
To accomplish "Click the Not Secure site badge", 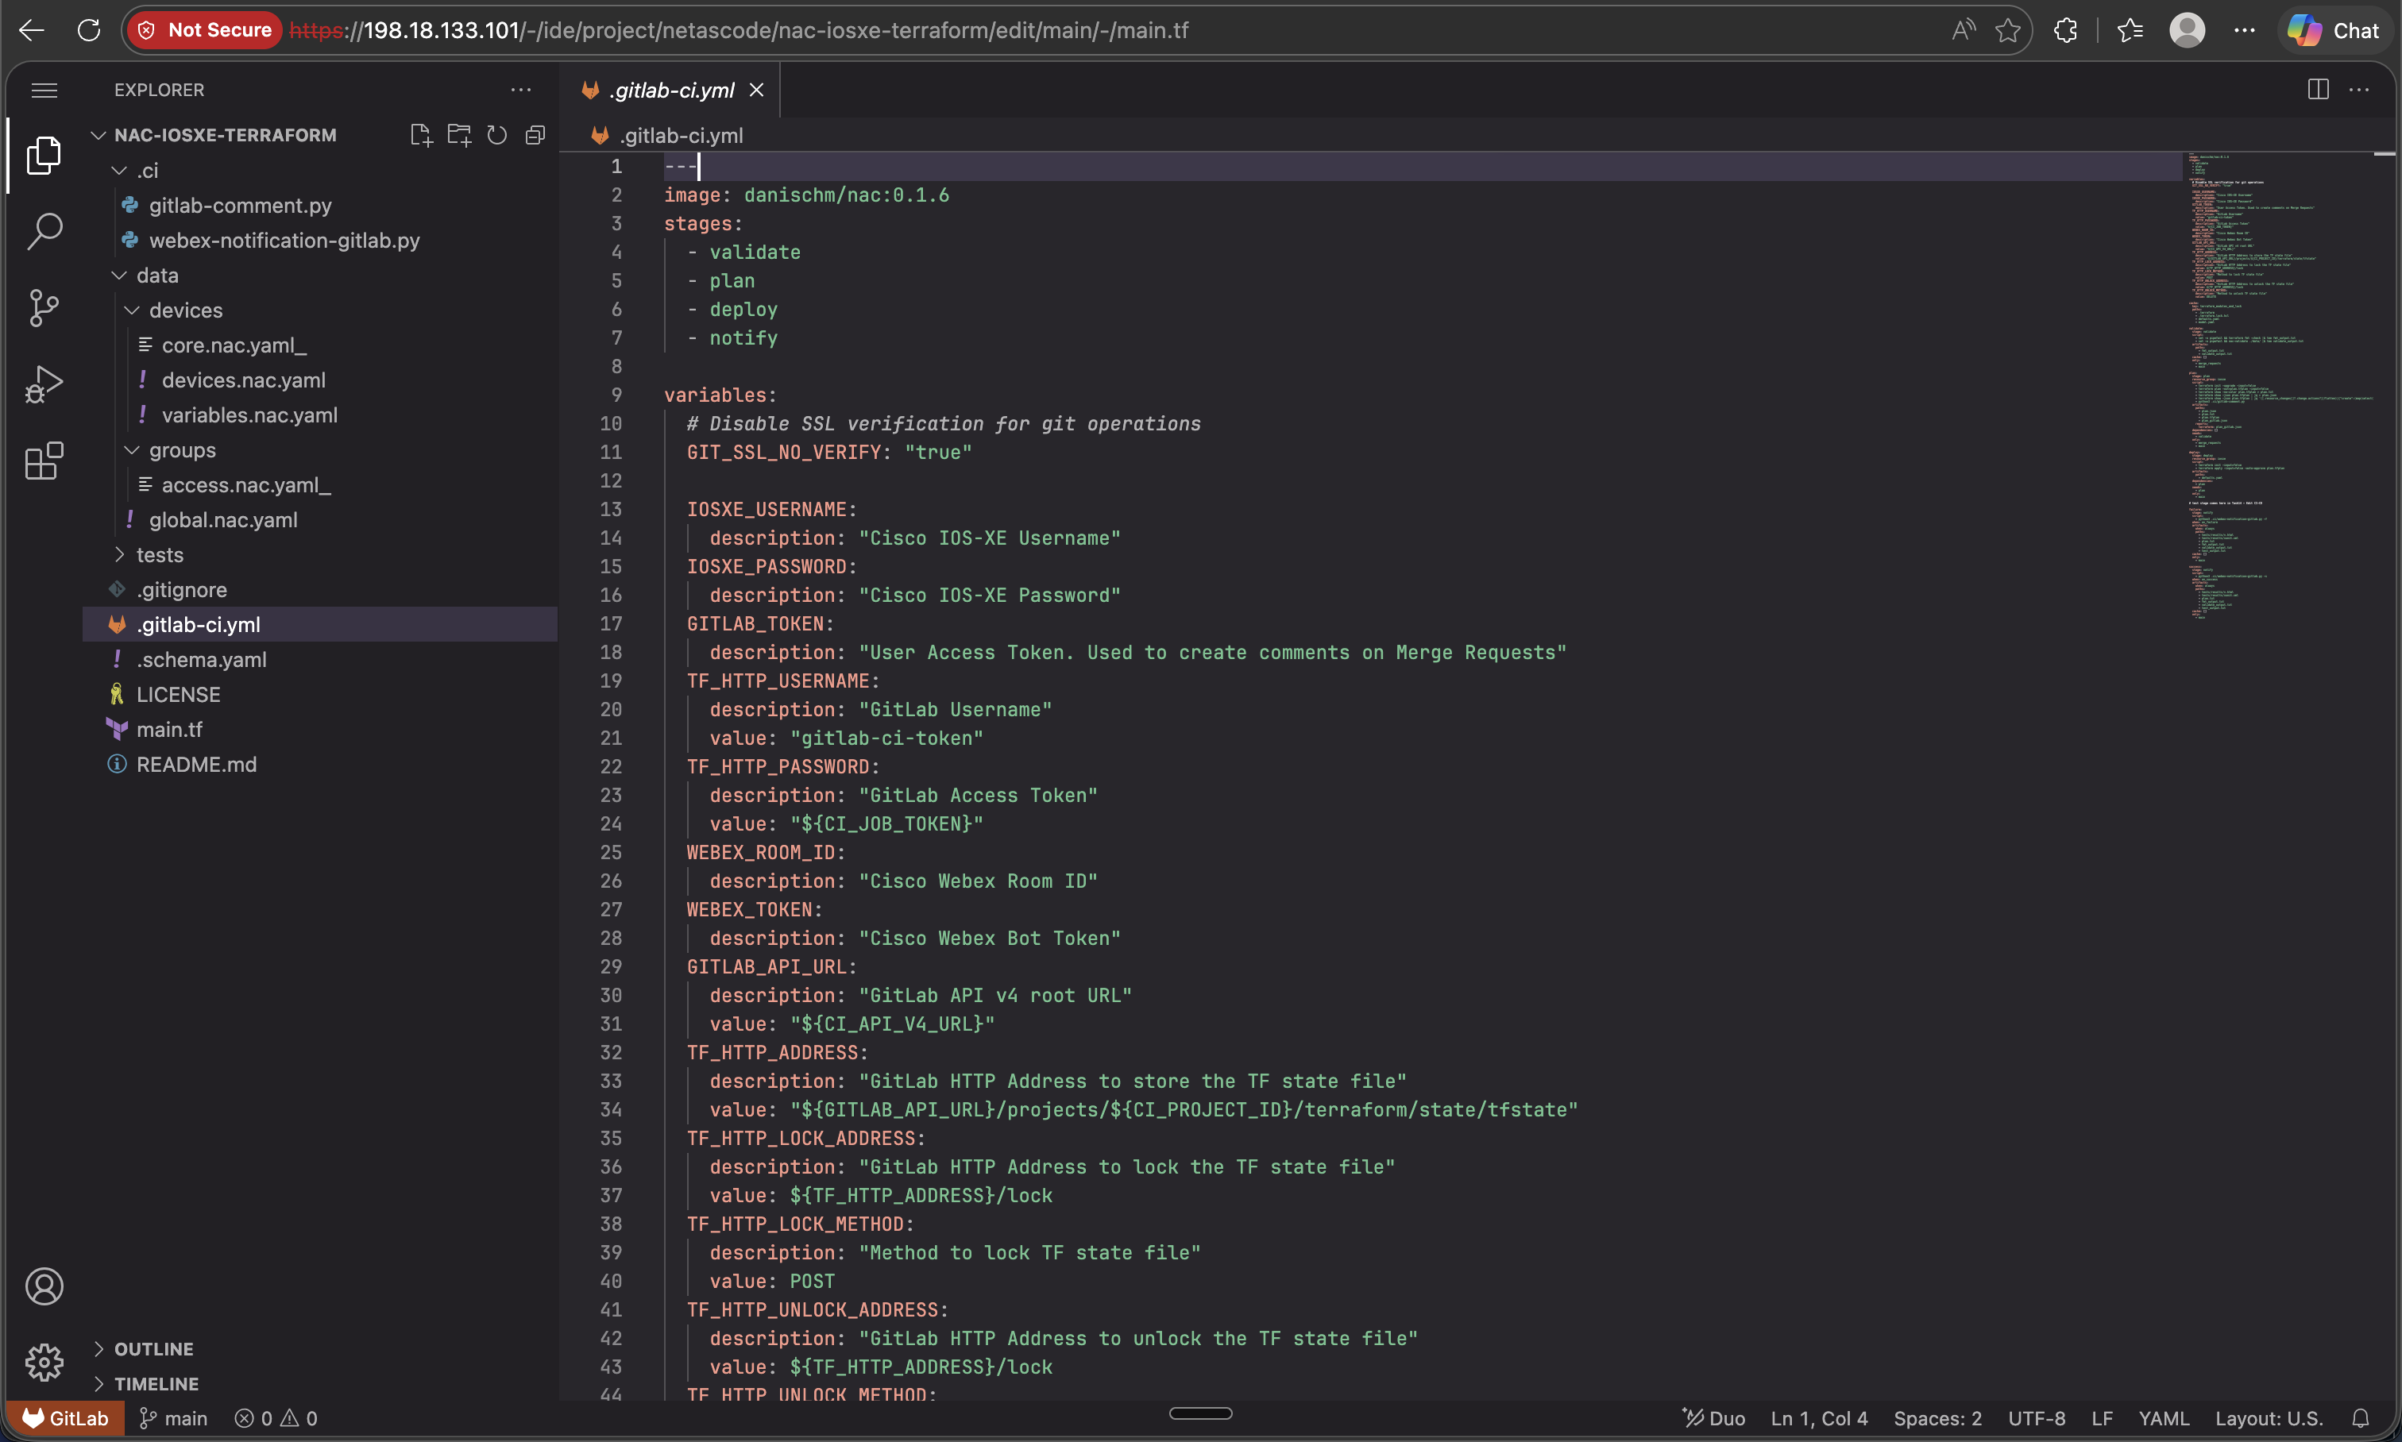I will [205, 30].
